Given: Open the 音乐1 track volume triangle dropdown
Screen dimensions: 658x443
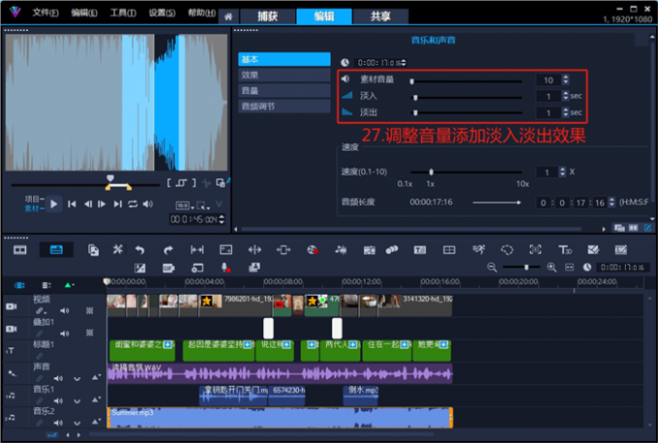Looking at the screenshot, I should pyautogui.click(x=96, y=399).
